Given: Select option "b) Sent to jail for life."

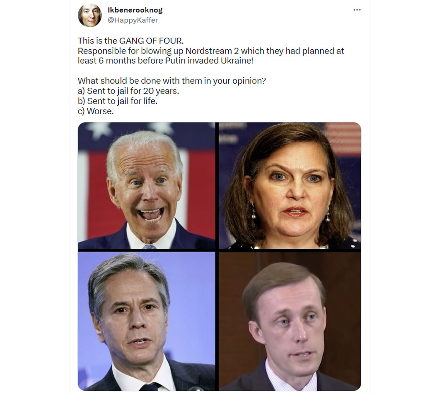Looking at the screenshot, I should [x=117, y=101].
